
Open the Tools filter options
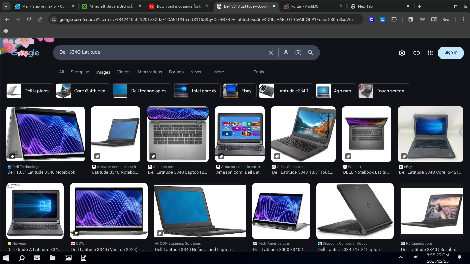(259, 72)
